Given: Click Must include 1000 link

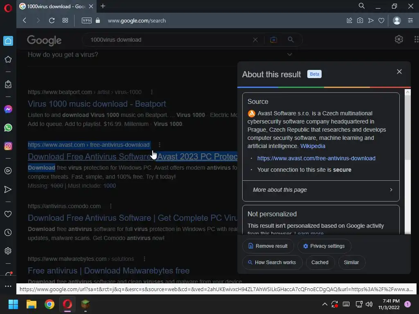Looking at the screenshot, I should pos(110,186).
